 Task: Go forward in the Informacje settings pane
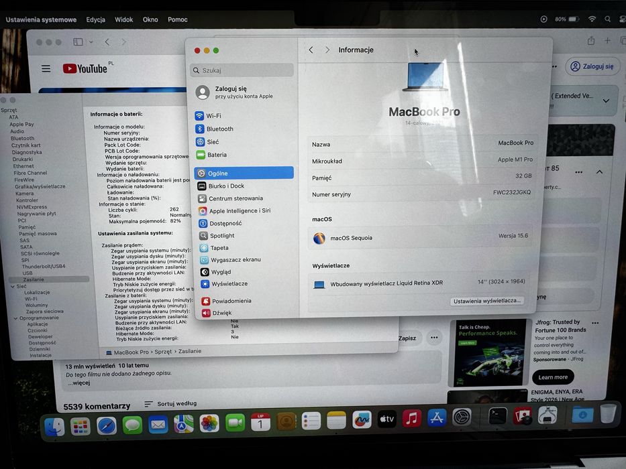pos(327,50)
